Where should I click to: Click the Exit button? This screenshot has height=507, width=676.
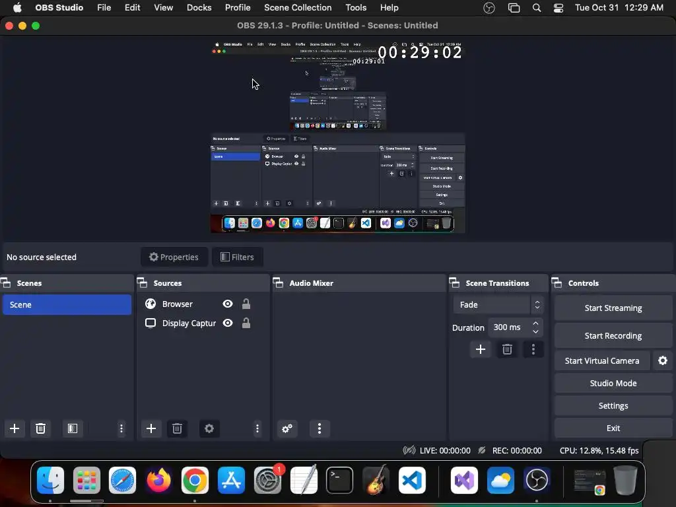click(x=613, y=428)
